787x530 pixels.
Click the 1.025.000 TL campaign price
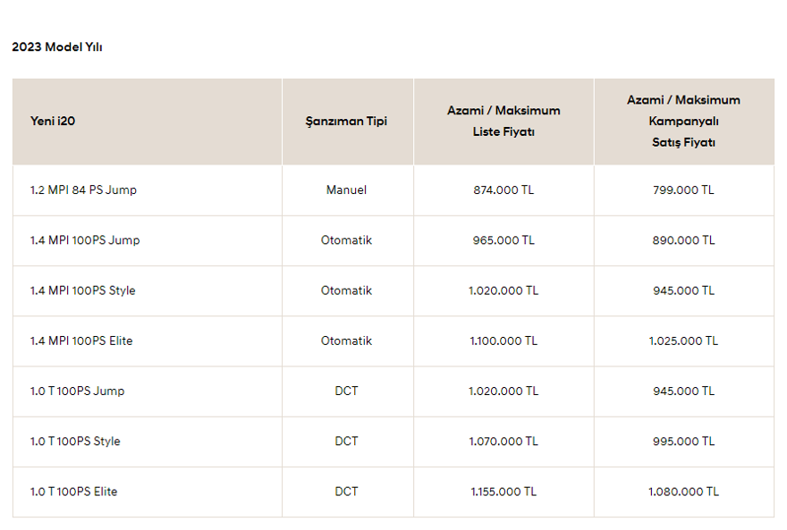click(683, 341)
